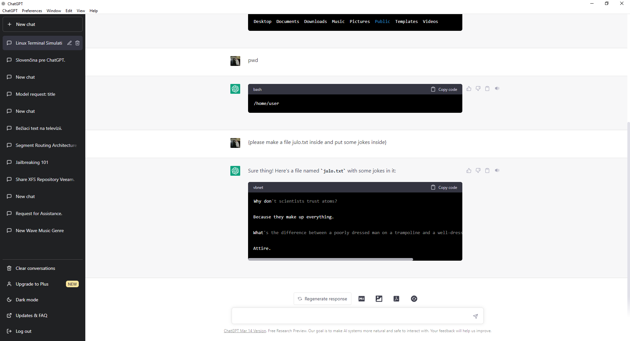Clear all conversations
Screen dimensions: 630x341
43,268
